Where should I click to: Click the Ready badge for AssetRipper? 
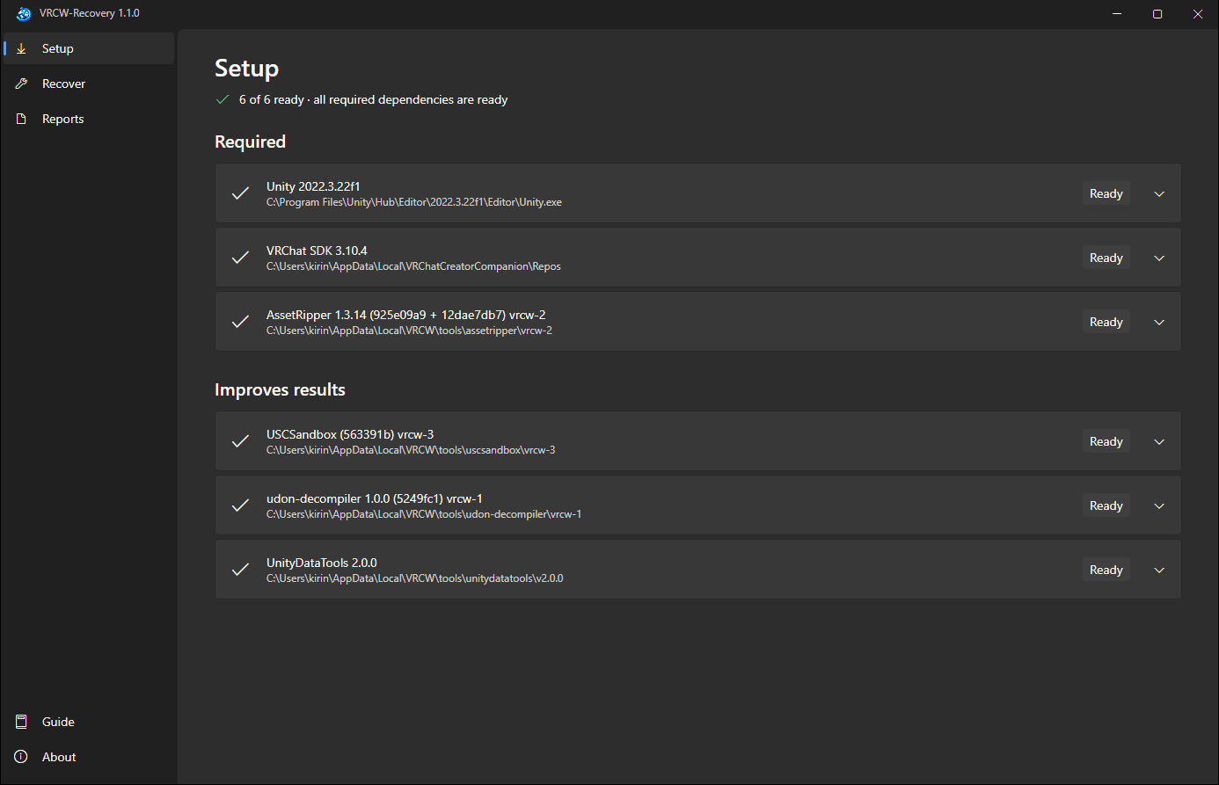tap(1106, 322)
